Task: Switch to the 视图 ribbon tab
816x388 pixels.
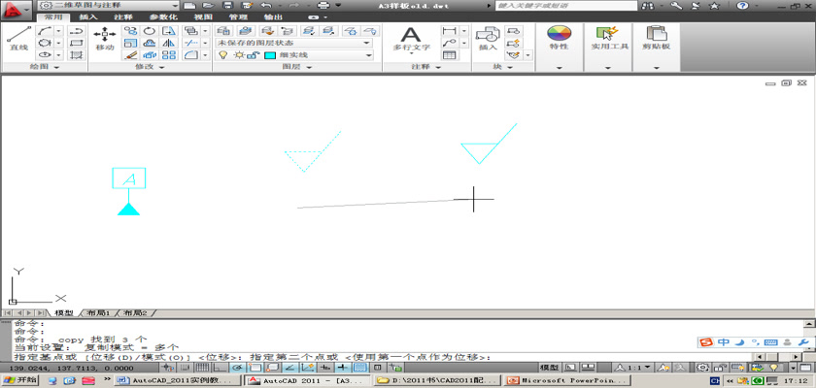Action: [202, 17]
